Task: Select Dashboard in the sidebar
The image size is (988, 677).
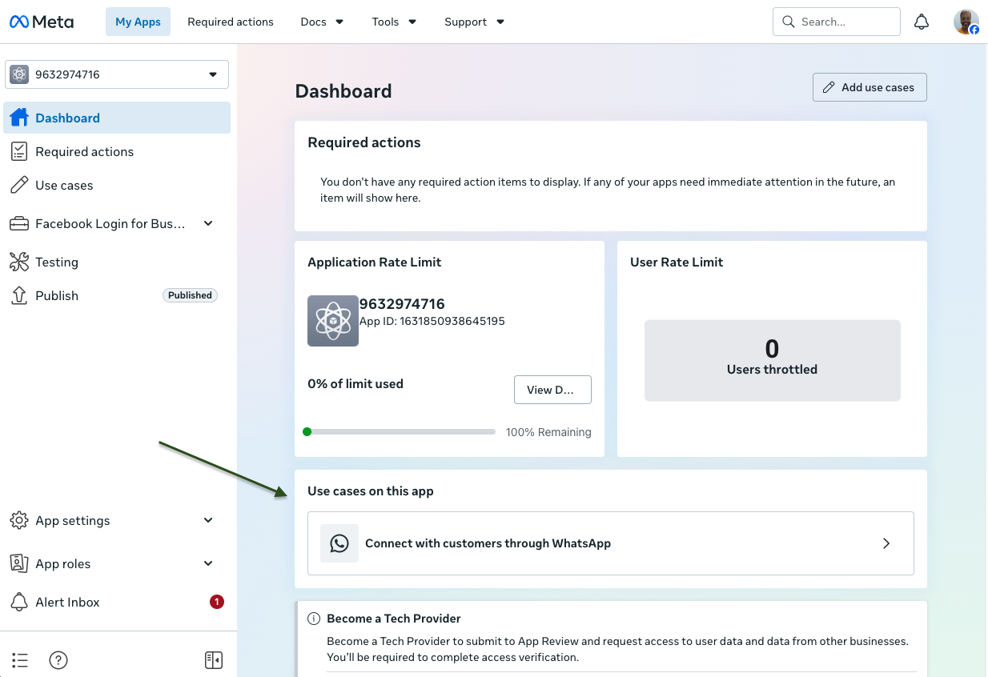Action: (x=117, y=118)
